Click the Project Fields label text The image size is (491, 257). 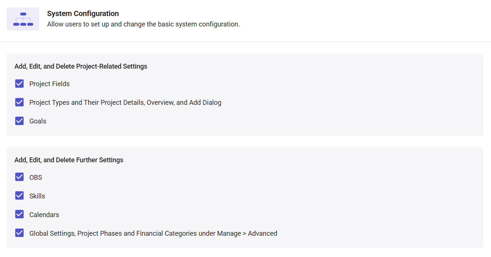point(50,84)
